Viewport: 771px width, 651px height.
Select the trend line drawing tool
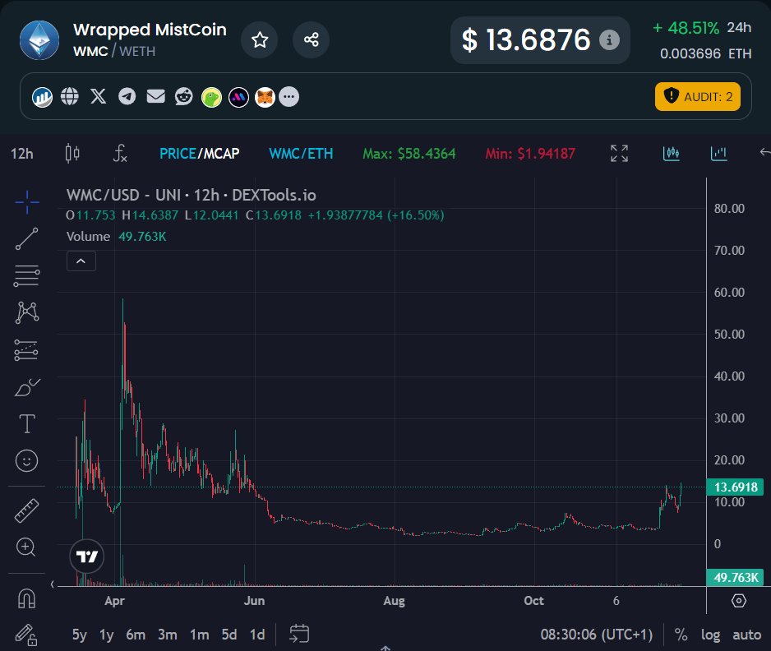pyautogui.click(x=26, y=239)
